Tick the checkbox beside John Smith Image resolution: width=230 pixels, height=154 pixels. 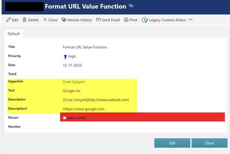(65, 118)
